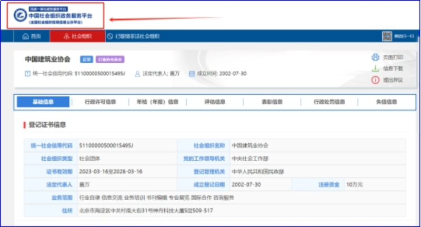
Task: Click the 住所 address value
Action: [x=146, y=211]
